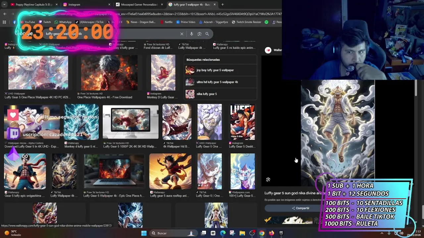Image resolution: width=424 pixels, height=238 pixels.
Task: Close the Poppy Playtime tab
Action: click(x=57, y=5)
